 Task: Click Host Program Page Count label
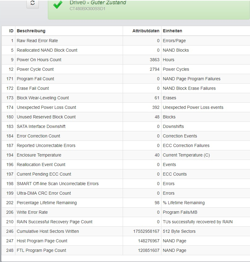point(42,240)
